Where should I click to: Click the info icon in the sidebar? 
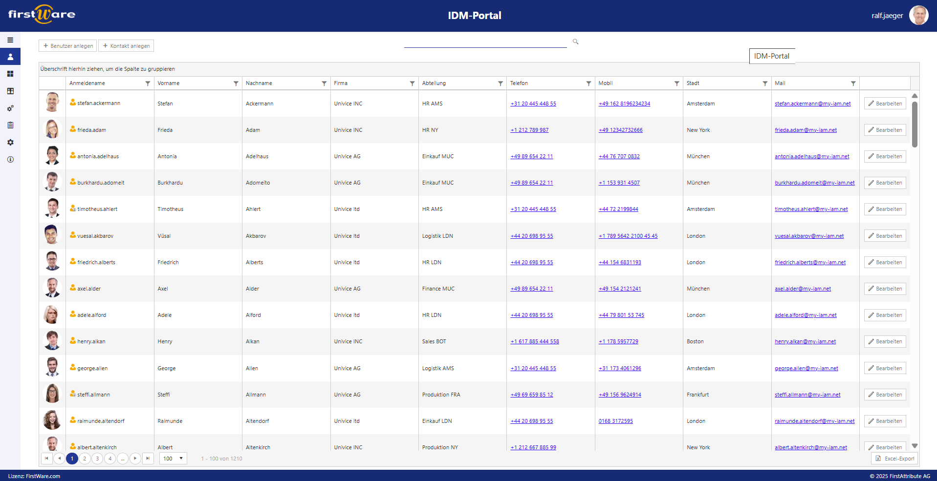[x=10, y=159]
